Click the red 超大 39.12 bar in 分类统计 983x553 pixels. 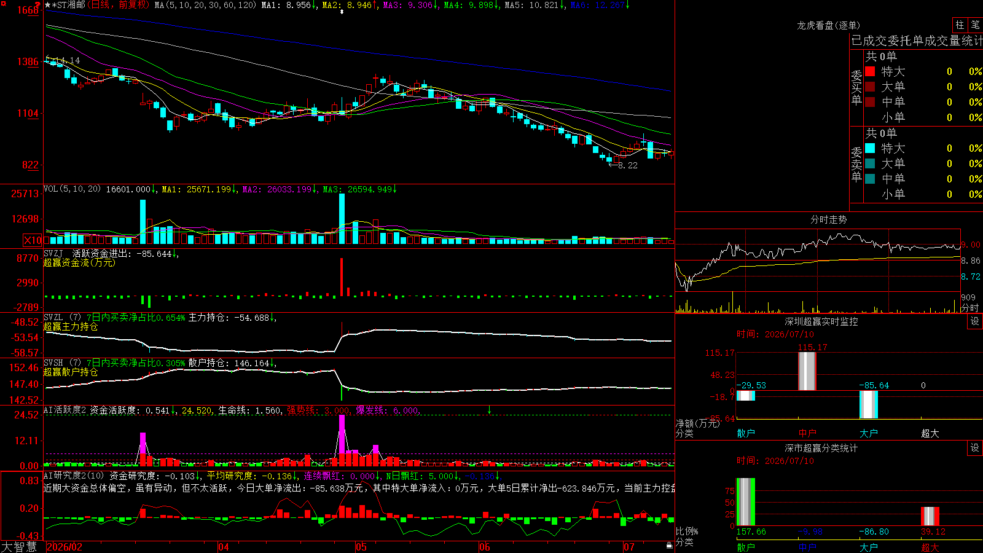(x=930, y=516)
